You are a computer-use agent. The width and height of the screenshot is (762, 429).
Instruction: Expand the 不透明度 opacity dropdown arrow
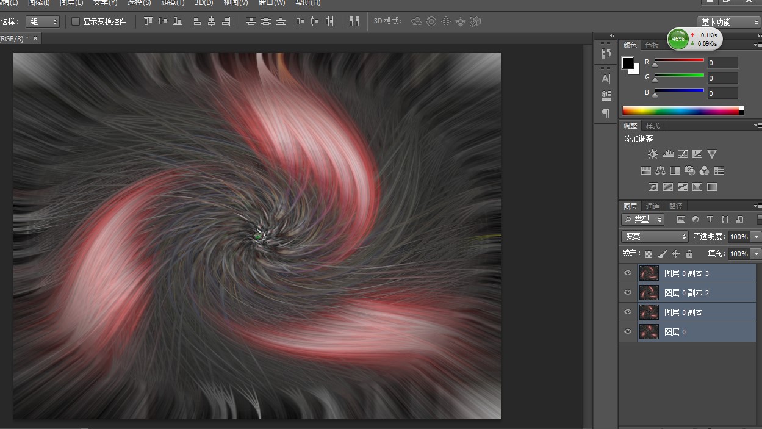(x=757, y=237)
